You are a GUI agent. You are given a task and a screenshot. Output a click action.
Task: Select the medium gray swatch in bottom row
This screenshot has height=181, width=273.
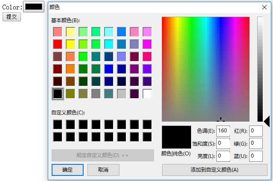coord(96,94)
